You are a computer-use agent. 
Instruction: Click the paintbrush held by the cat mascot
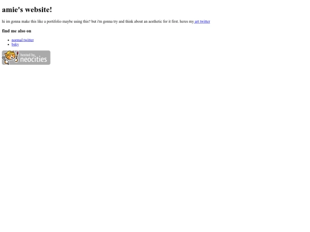point(17,57)
